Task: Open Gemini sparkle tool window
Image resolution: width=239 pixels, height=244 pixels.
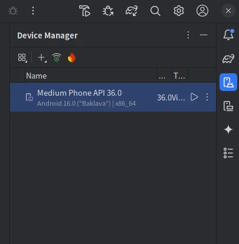Action: 228,129
